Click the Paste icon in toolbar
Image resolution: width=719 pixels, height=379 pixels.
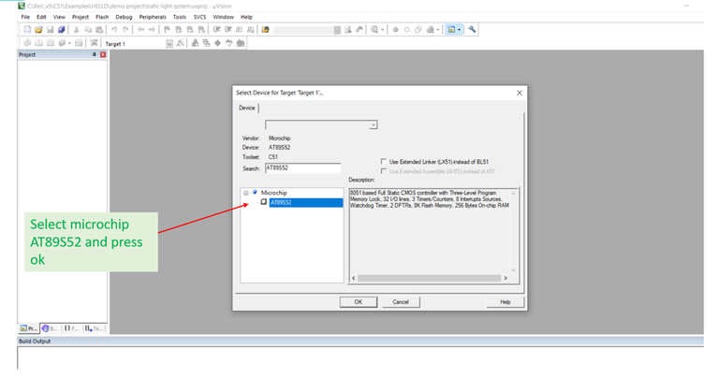pyautogui.click(x=99, y=29)
